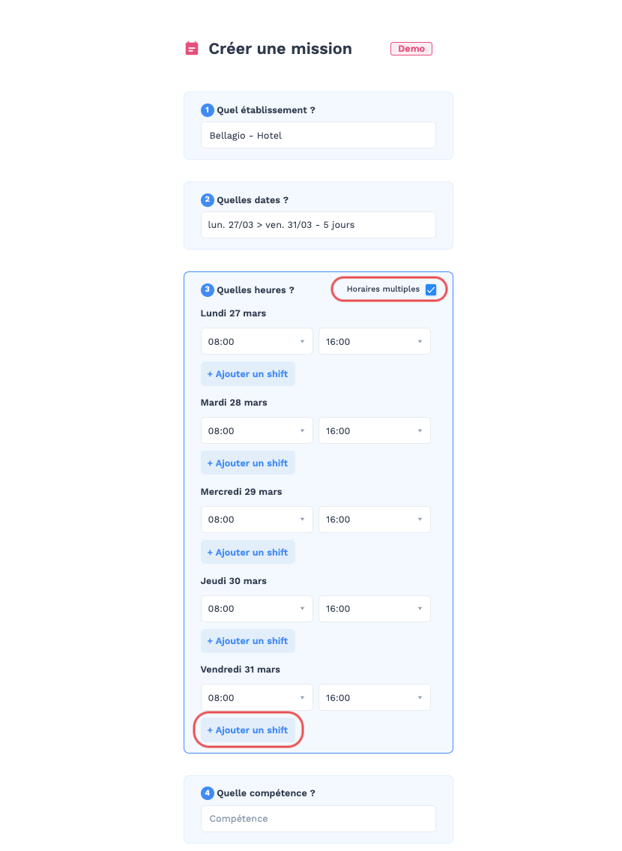Click the Bellagio - Hotel establishment field
Screen dimensions: 622x851
click(x=318, y=135)
